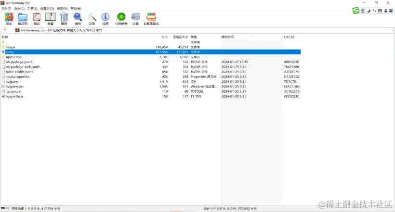Viewport: 395px width, 212px height.
Task: Click the Wubi 五 input mode icon
Action: point(363,11)
